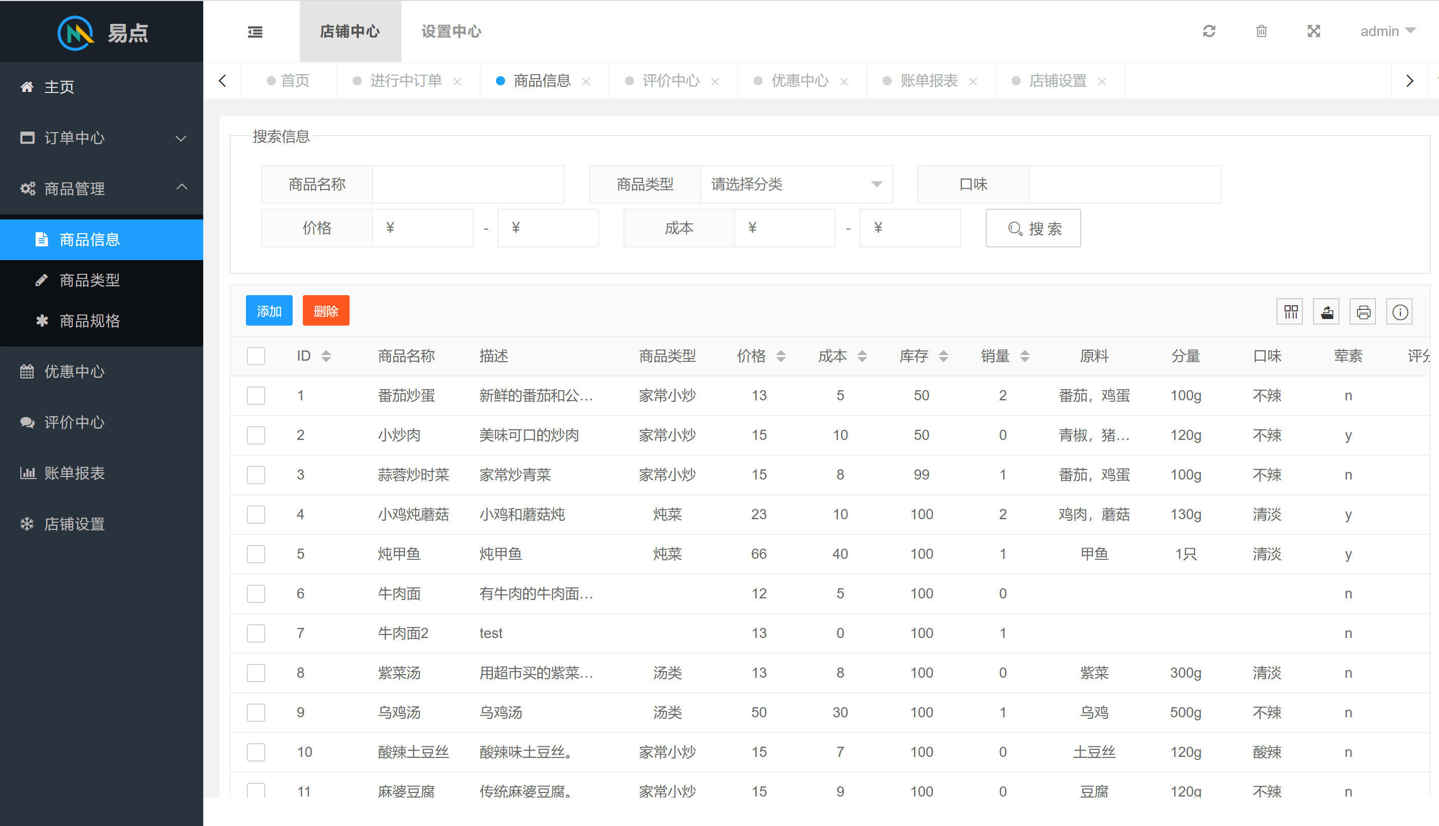This screenshot has height=826, width=1439.
Task: Sort table by 价格 column arrows
Action: pos(781,356)
